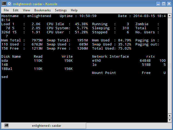This screenshot has height=130, width=173.
Task: Open the Bookmarks menu
Action: coord(42,10)
